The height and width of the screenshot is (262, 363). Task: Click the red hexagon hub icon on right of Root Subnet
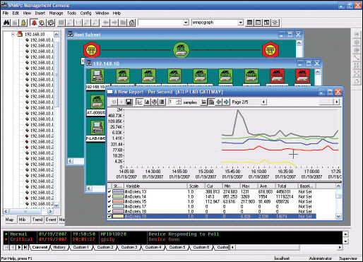pyautogui.click(x=270, y=49)
